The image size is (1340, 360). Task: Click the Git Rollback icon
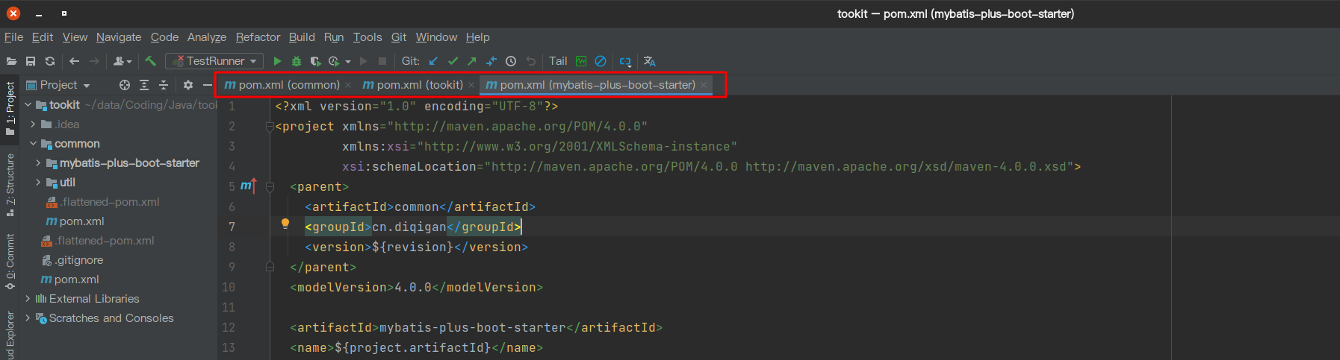tap(531, 61)
